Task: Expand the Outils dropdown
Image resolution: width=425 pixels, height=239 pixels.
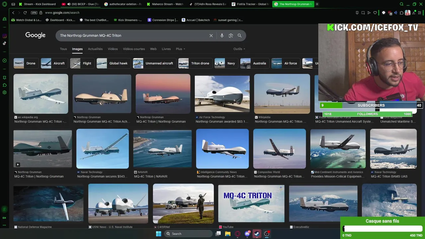Action: pyautogui.click(x=239, y=49)
